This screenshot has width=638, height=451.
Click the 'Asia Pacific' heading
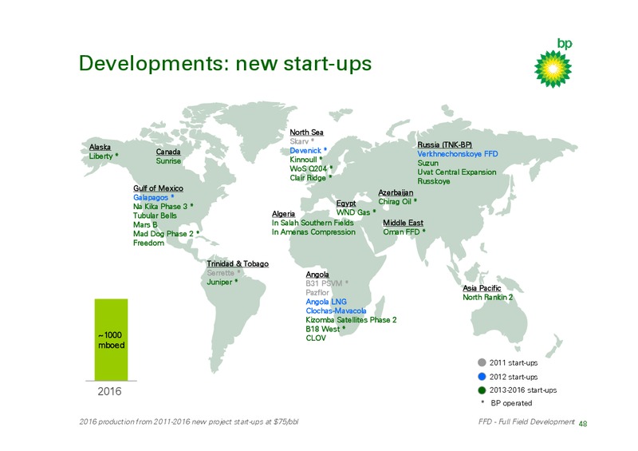482,288
